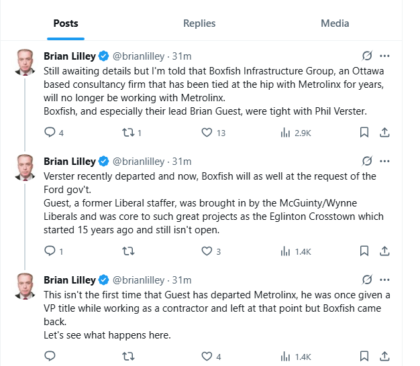Image resolution: width=420 pixels, height=366 pixels.
Task: Open more options menu on first post
Action: point(384,56)
